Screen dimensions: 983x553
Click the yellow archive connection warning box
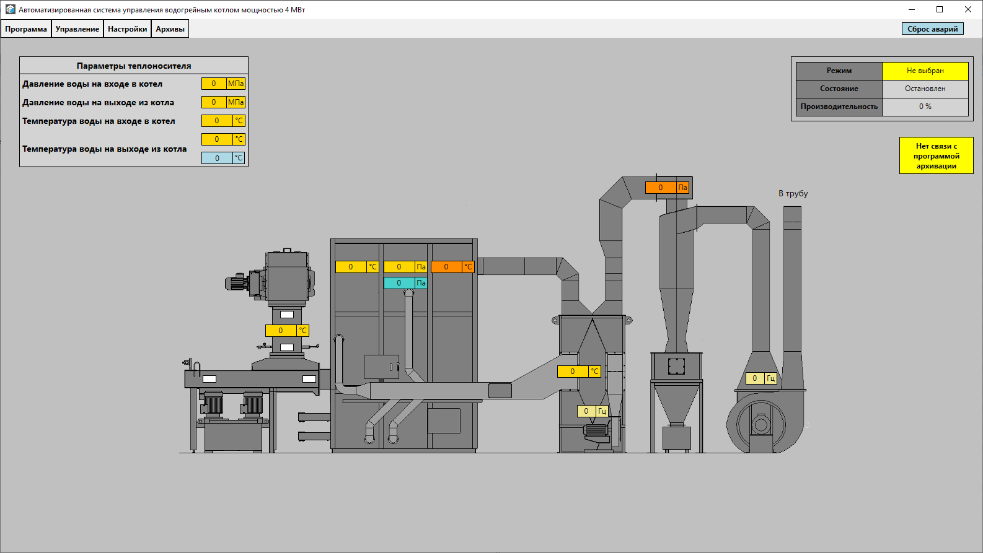(x=936, y=155)
